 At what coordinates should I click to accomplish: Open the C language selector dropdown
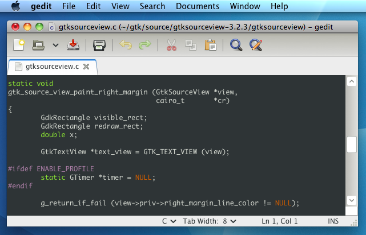pyautogui.click(x=169, y=221)
